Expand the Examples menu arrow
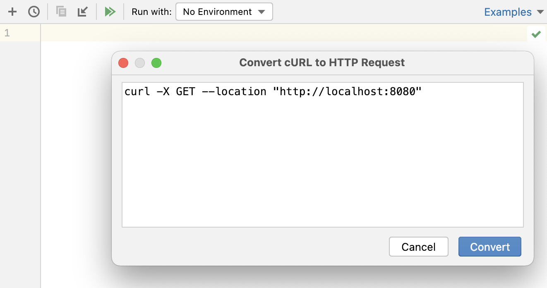Screen dimensions: 547x288 click(x=540, y=12)
